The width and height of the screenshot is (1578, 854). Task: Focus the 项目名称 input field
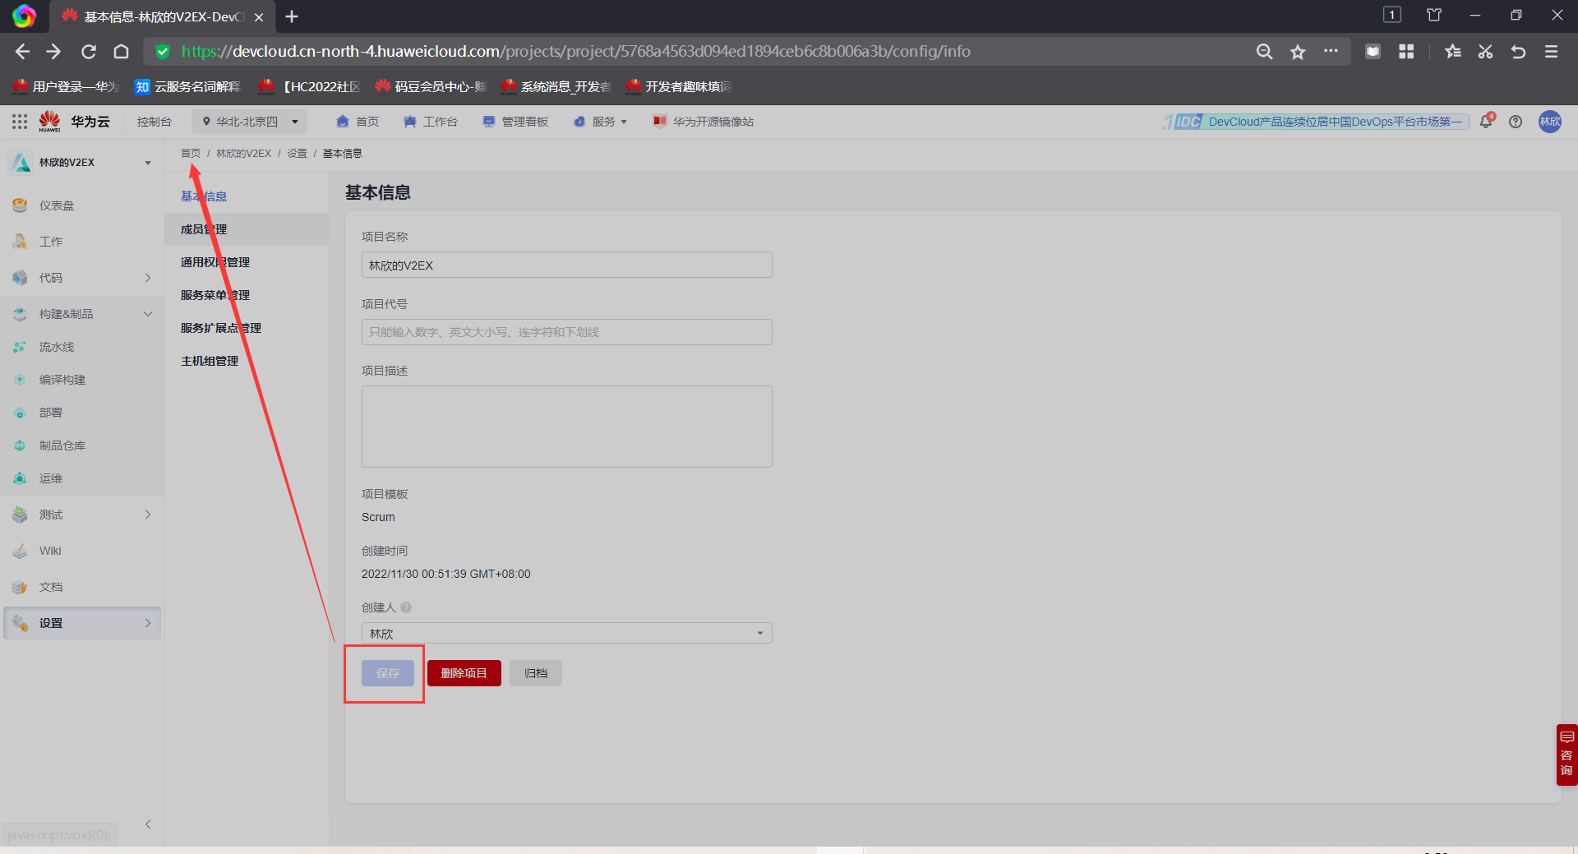567,265
